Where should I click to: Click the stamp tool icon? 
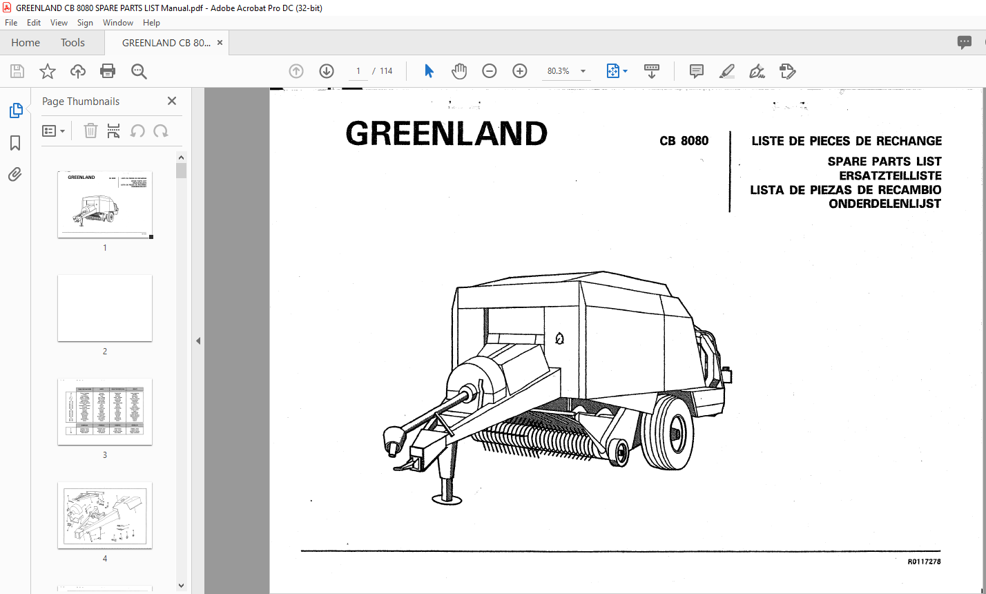point(787,71)
